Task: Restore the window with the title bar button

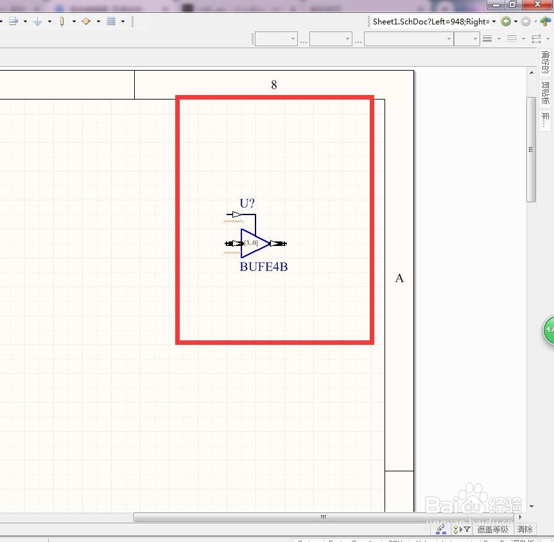Action: (x=513, y=4)
